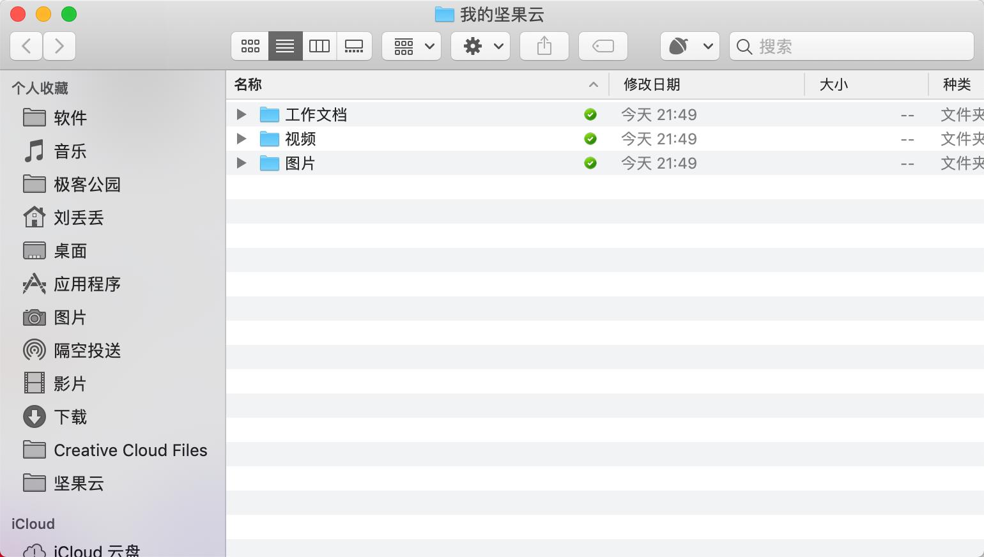The height and width of the screenshot is (557, 984).
Task: Select the 工作文档 folder icon
Action: (270, 114)
